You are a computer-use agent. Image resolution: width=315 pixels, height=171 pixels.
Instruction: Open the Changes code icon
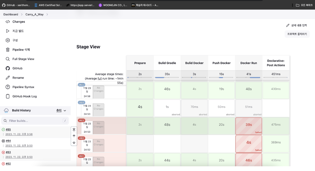(8, 22)
